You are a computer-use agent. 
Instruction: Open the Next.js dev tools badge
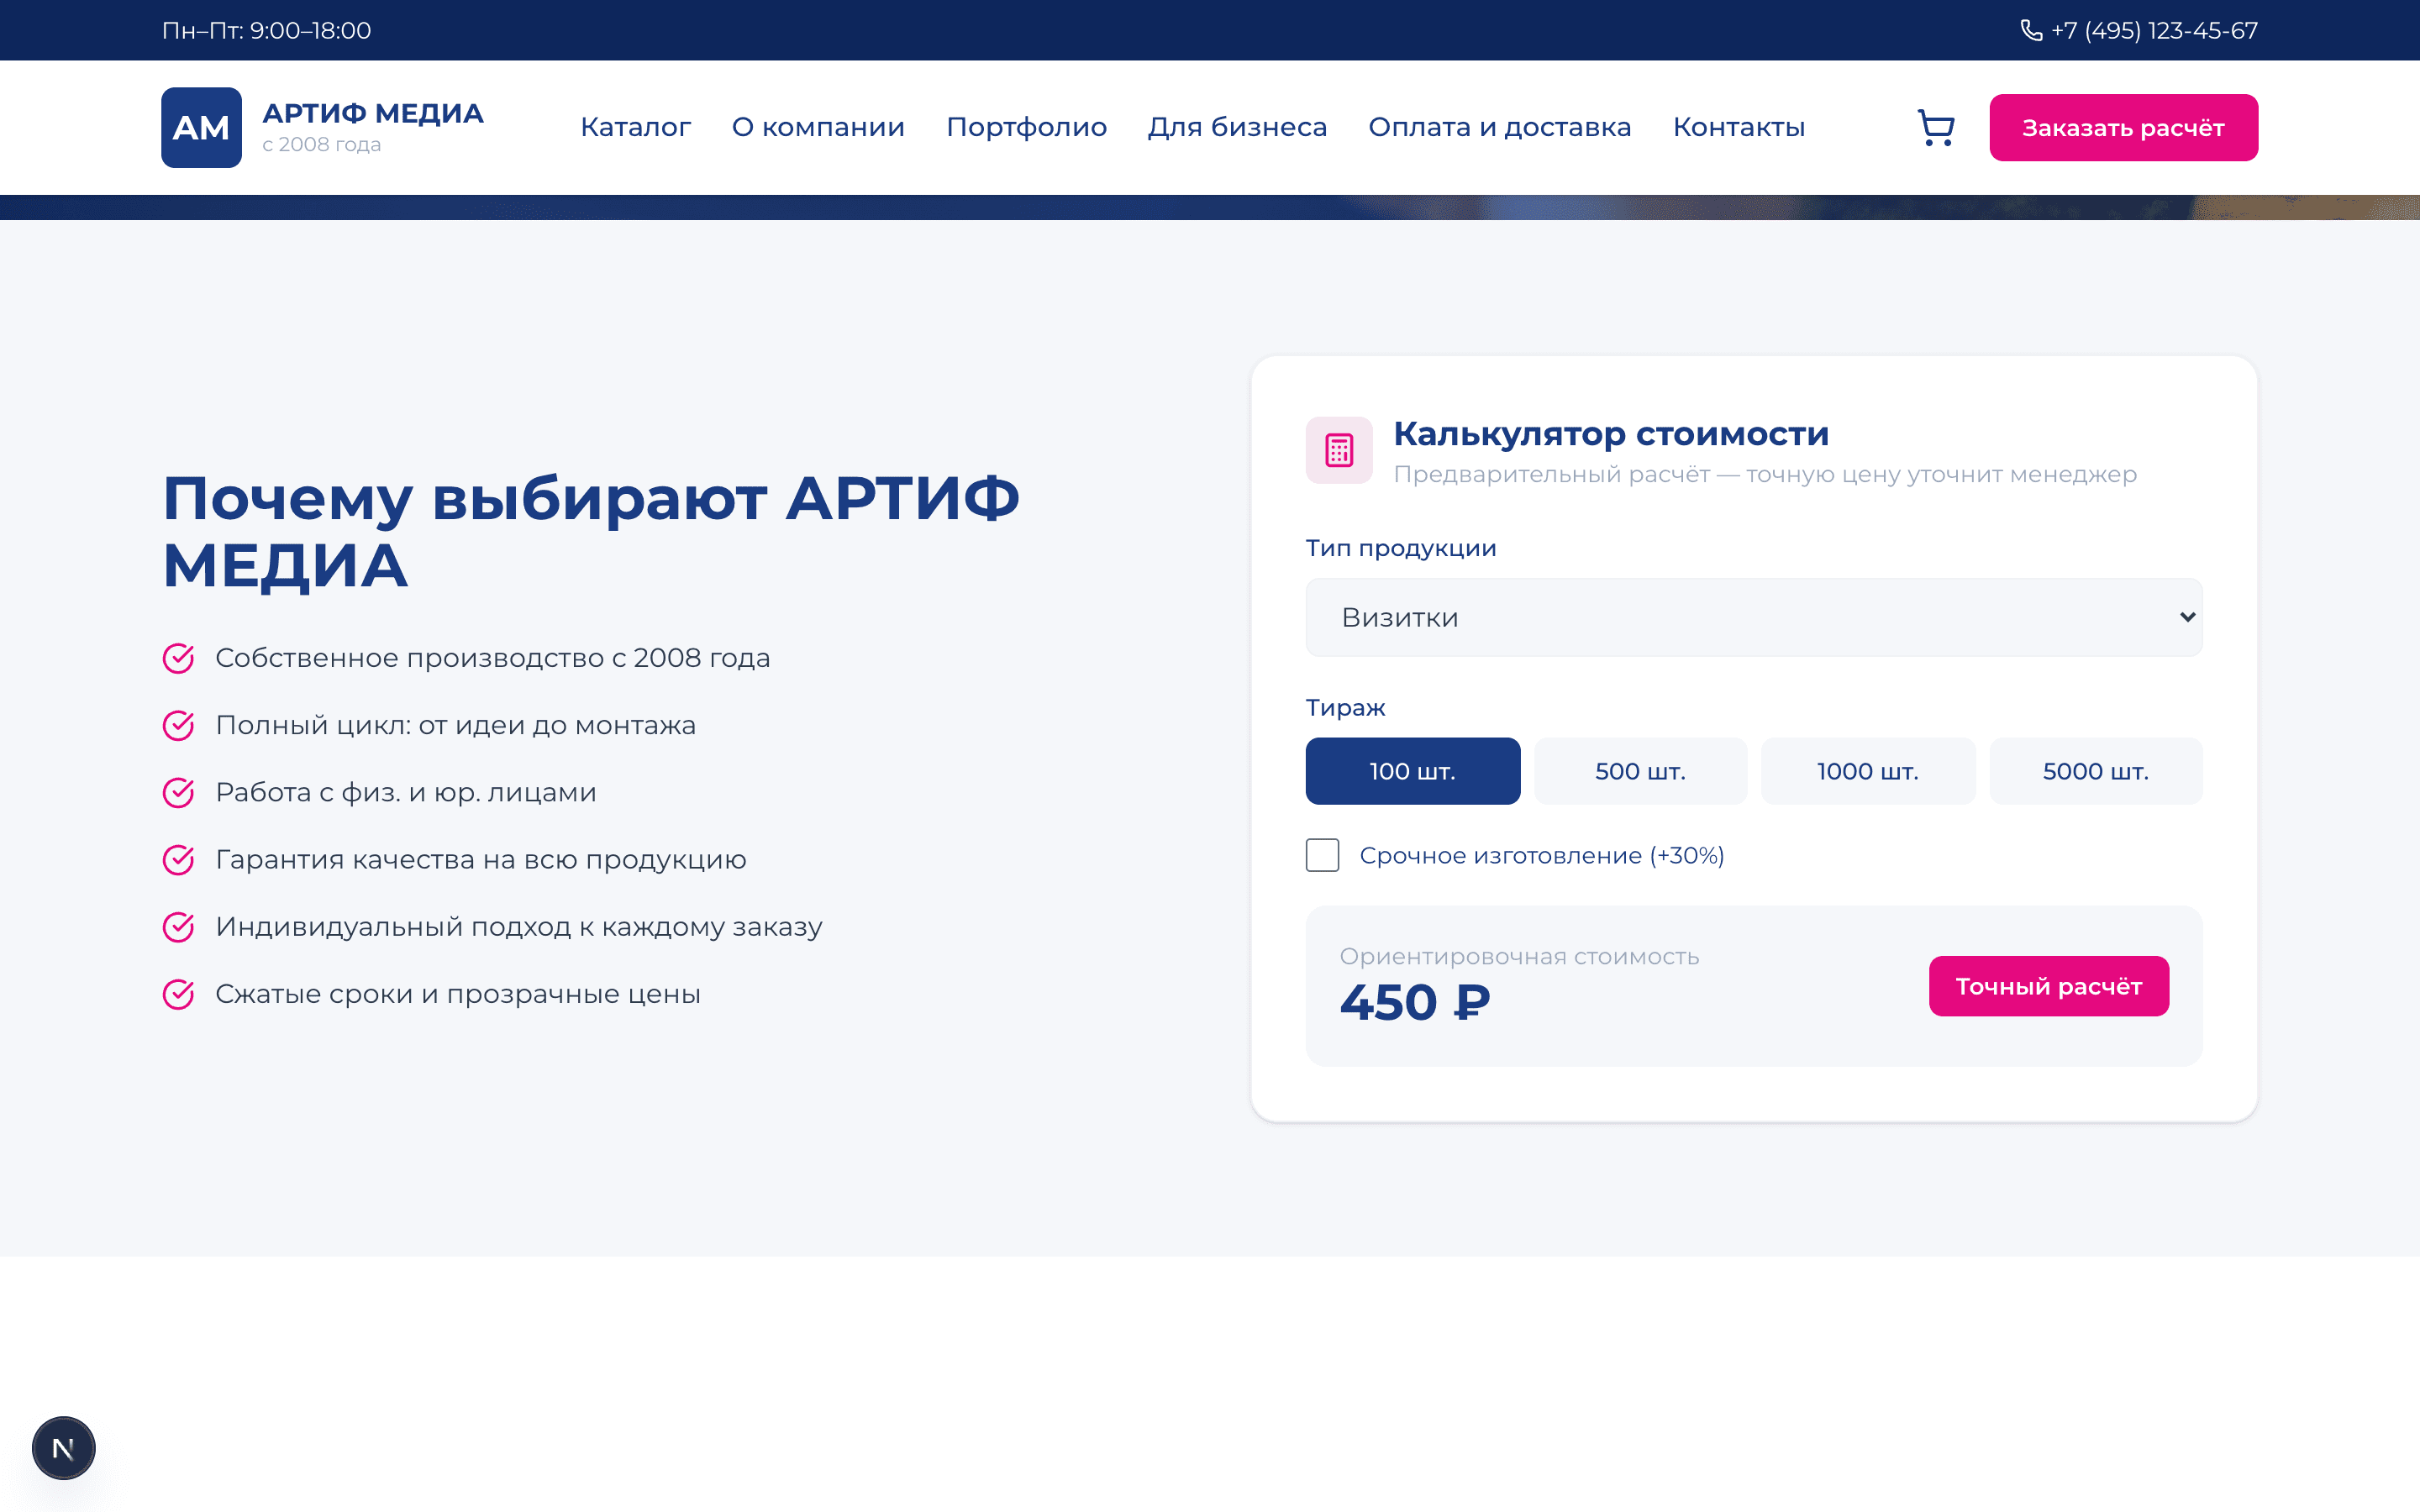pos(63,1448)
